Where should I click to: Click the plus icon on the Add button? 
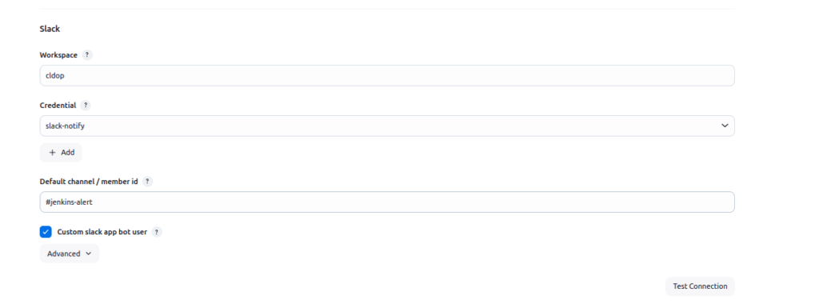(x=52, y=153)
